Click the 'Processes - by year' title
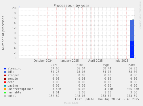 [x=71, y=6]
